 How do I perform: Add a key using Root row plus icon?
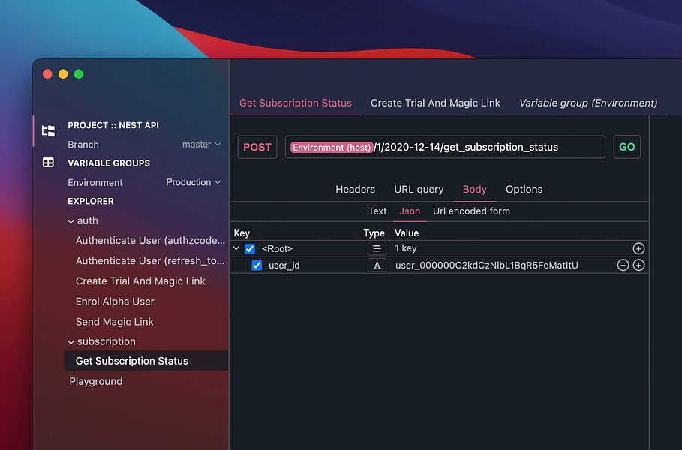[x=638, y=248]
